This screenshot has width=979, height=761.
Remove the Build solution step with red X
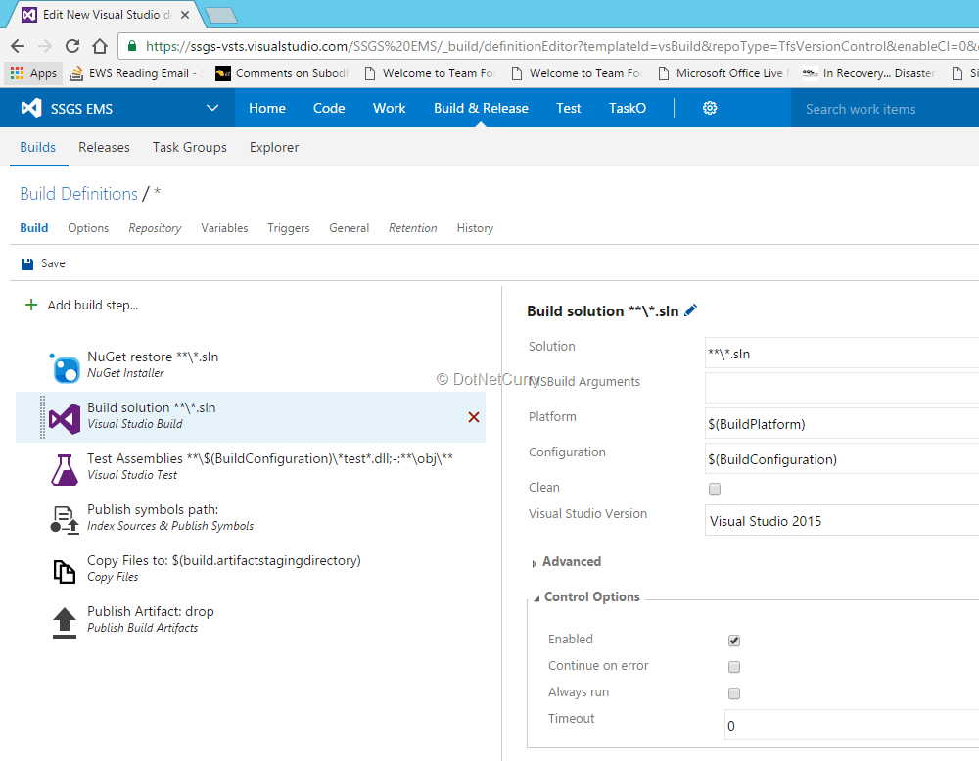tap(474, 417)
